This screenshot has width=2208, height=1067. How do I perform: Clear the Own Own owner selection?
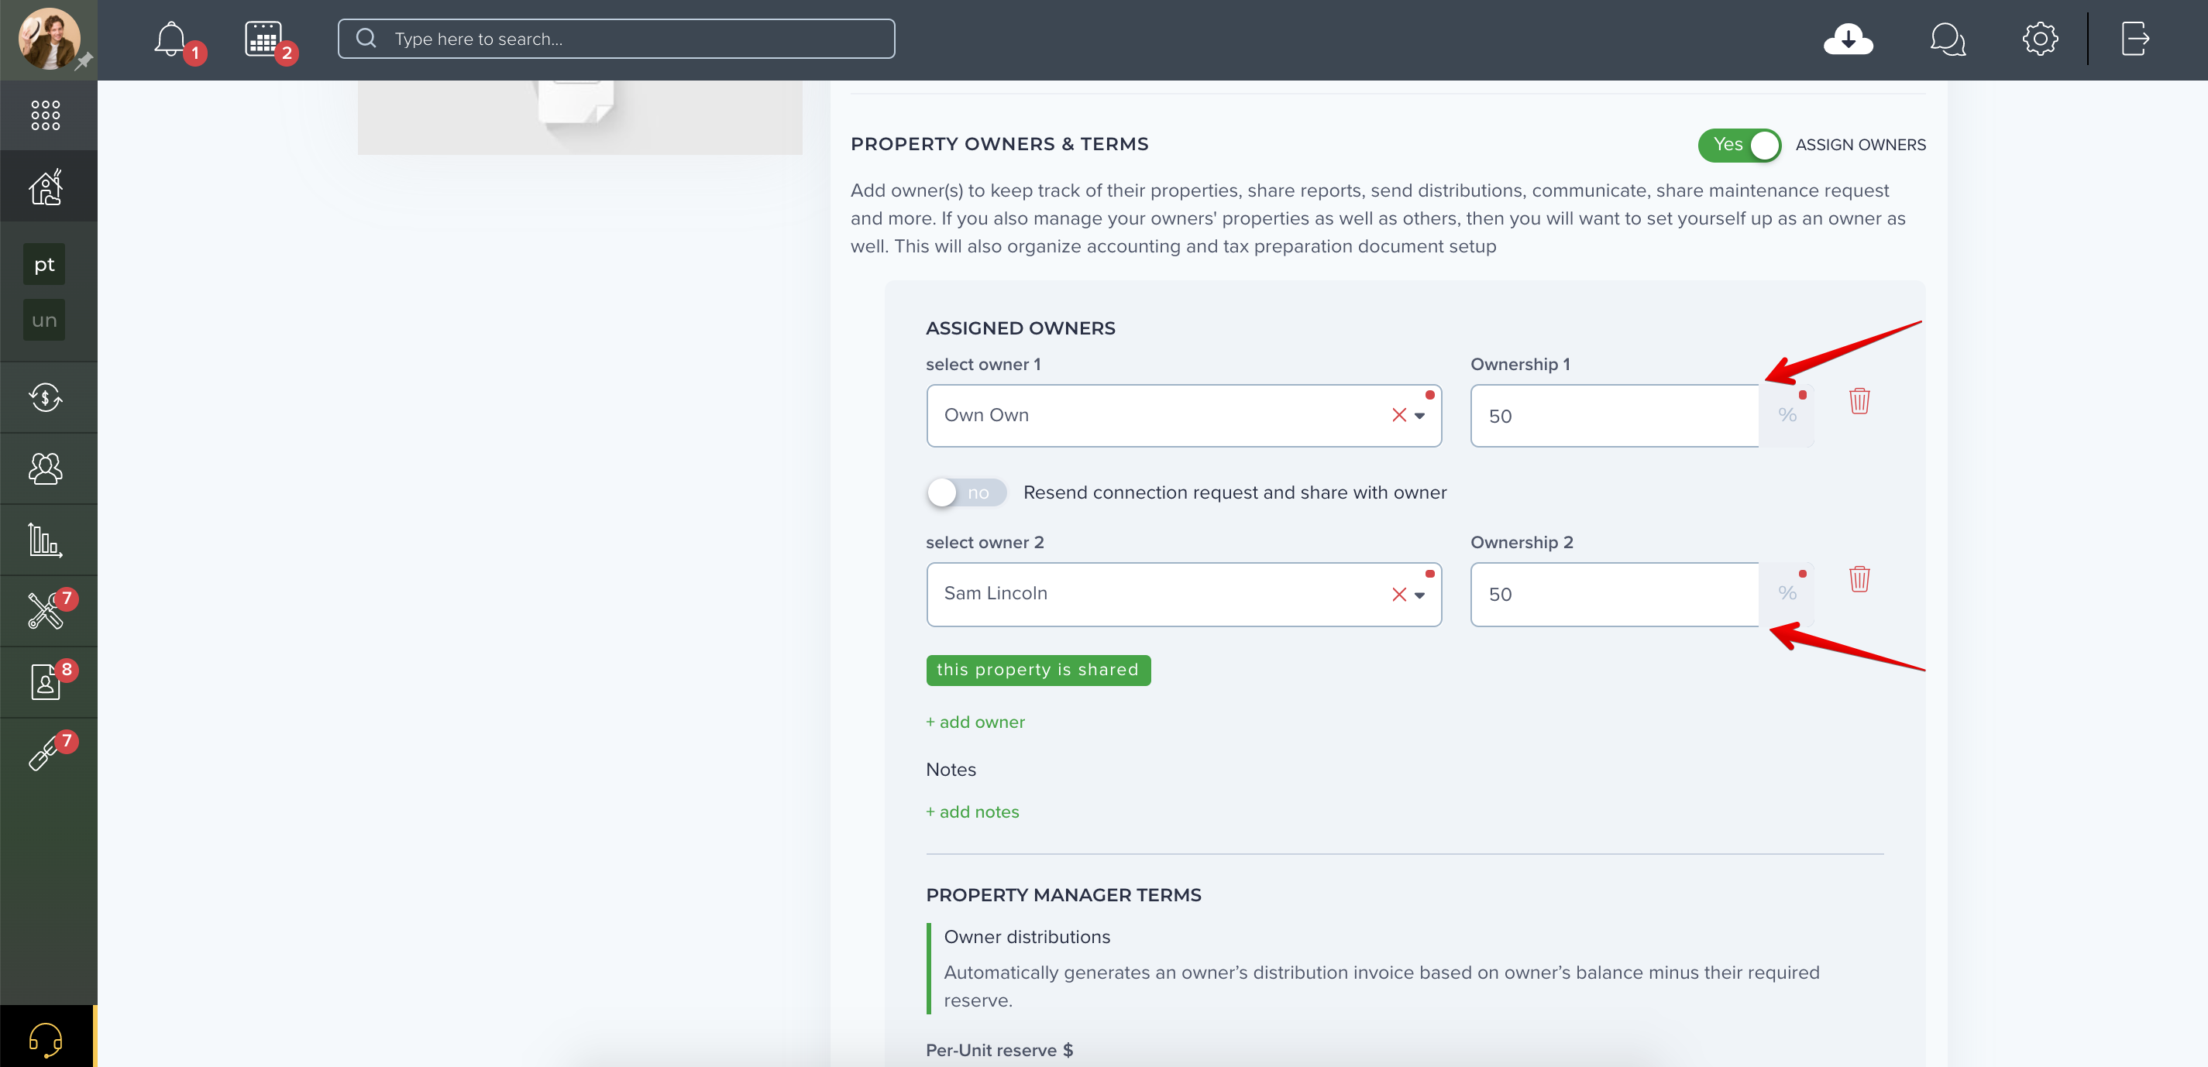[1398, 415]
